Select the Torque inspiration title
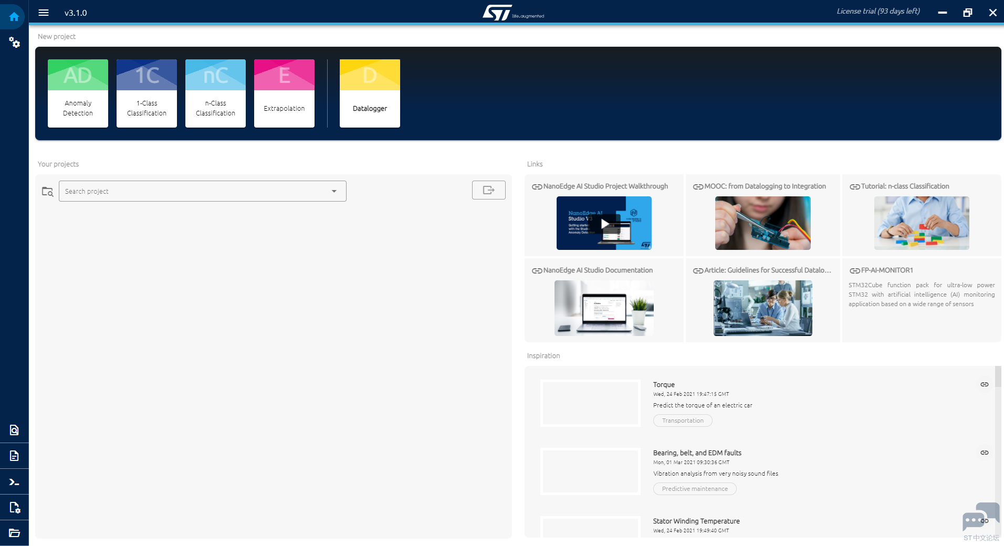The image size is (1004, 546). (664, 385)
